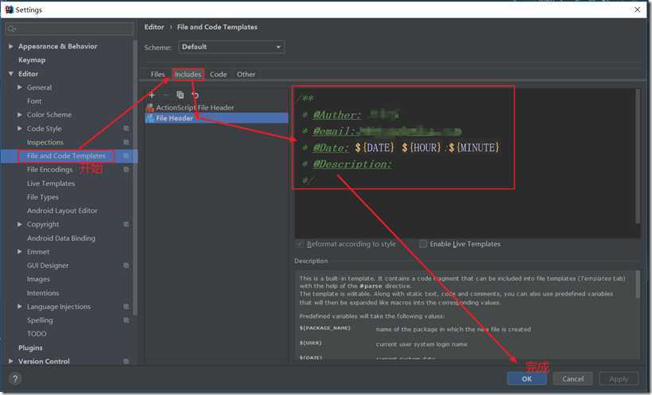Open Images settings
Image resolution: width=652 pixels, height=395 pixels.
[38, 279]
